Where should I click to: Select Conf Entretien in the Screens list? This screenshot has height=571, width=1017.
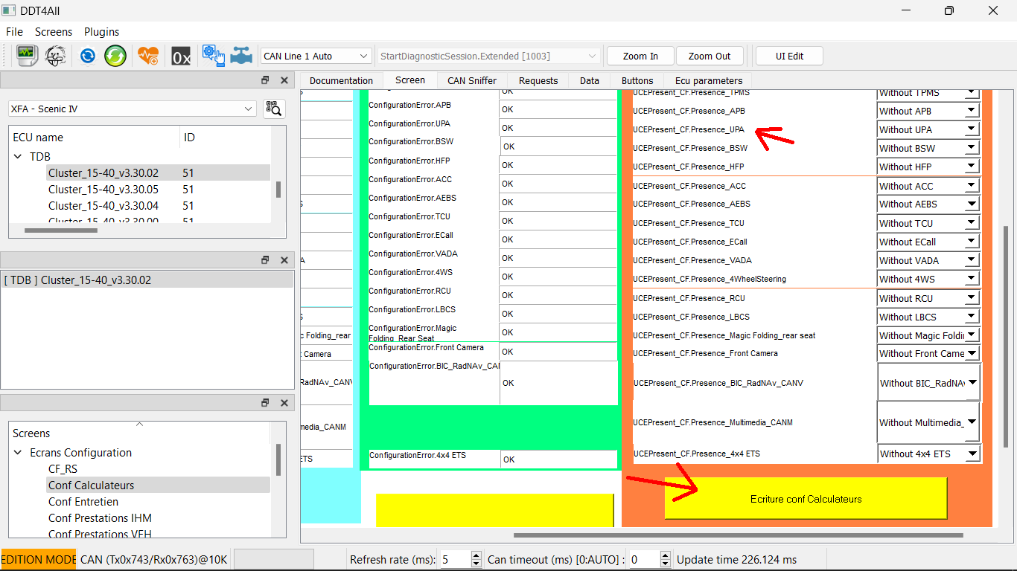click(x=84, y=502)
